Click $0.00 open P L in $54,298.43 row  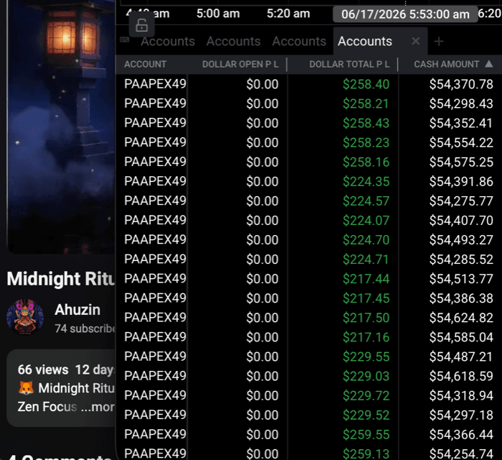pos(262,103)
